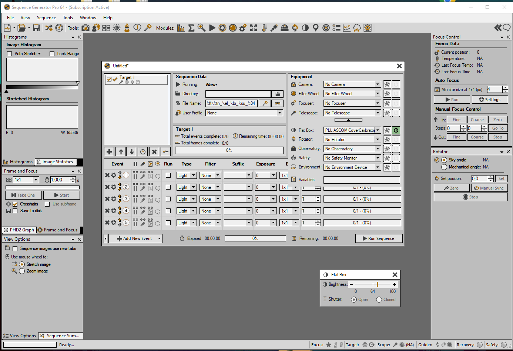The image size is (513, 351).
Task: Toggle the Crosshairs checkbox
Action: pyautogui.click(x=15, y=204)
